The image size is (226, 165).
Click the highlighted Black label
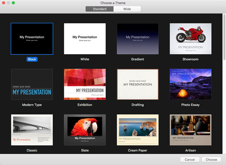pos(32,59)
